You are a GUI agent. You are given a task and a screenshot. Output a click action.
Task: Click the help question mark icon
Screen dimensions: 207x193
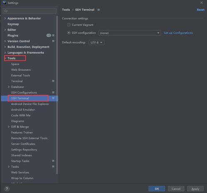point(7,189)
